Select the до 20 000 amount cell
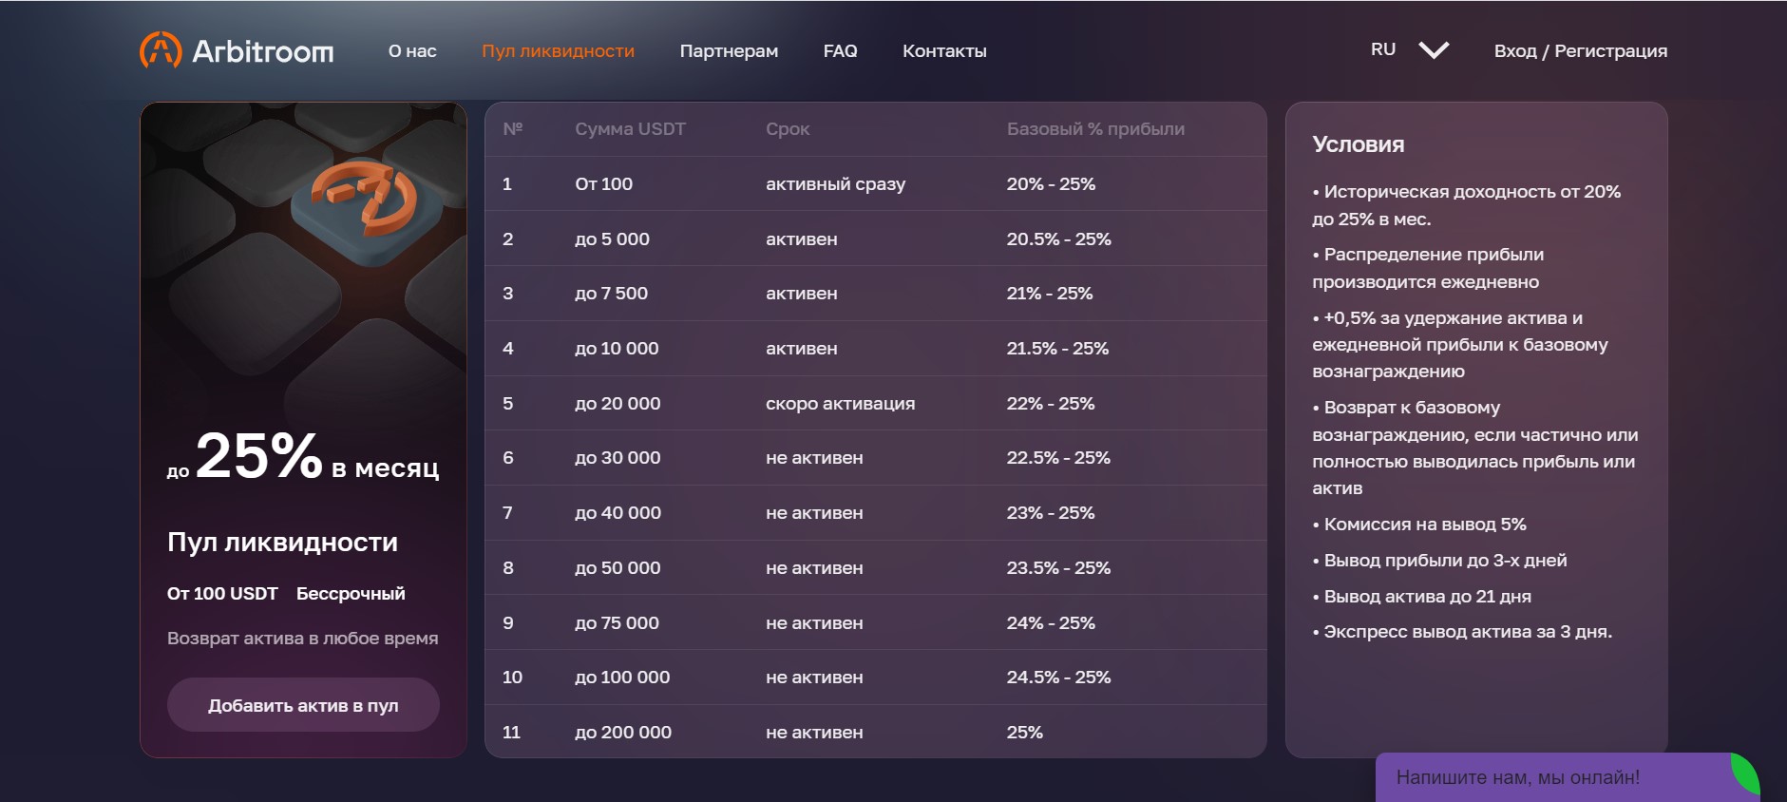This screenshot has height=802, width=1787. point(618,404)
